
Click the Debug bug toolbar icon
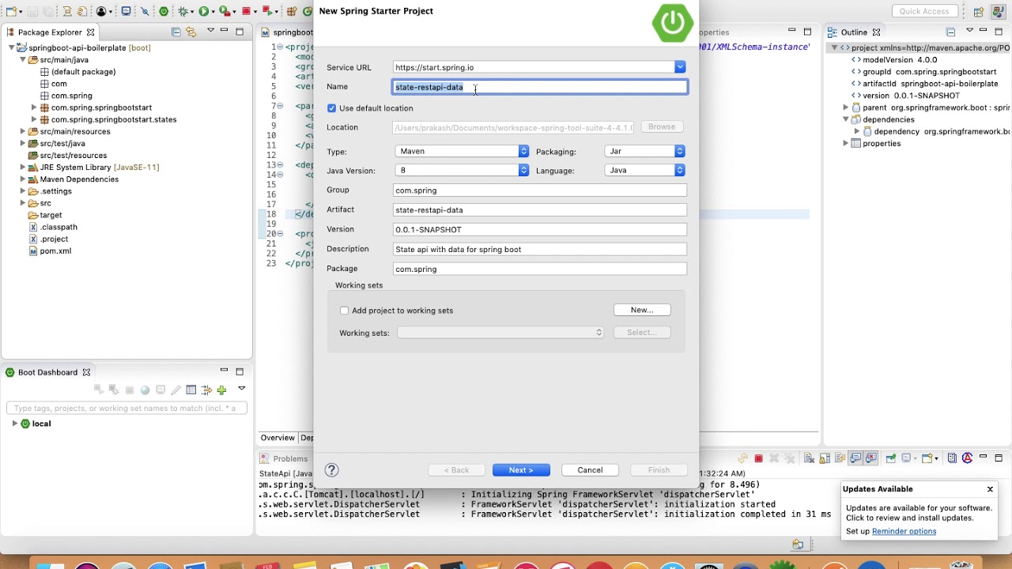[x=183, y=11]
